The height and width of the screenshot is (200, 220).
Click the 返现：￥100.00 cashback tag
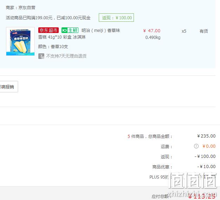click(116, 18)
